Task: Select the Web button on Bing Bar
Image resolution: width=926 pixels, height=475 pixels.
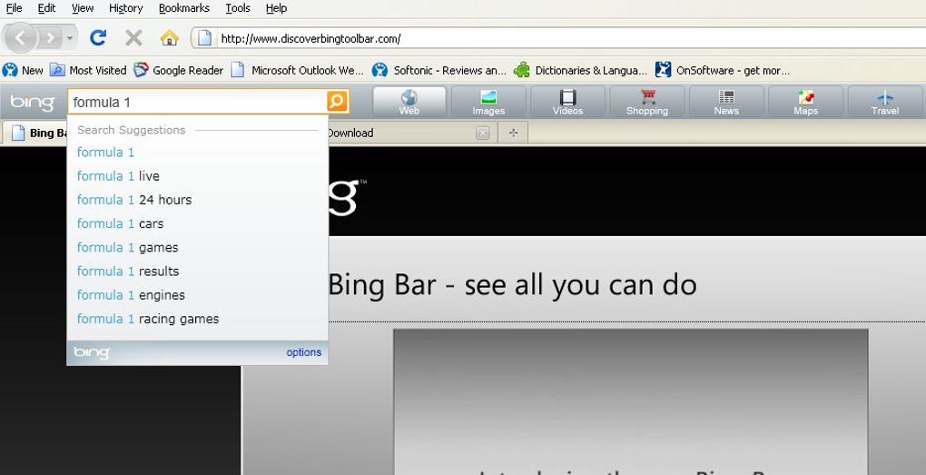Action: click(409, 102)
